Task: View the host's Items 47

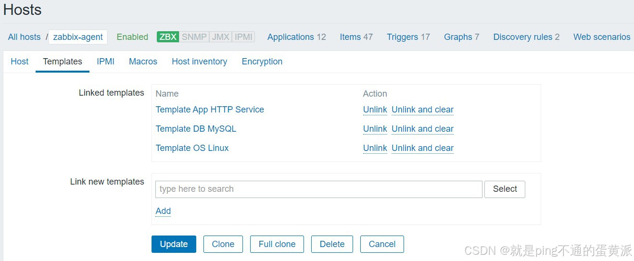Action: [x=356, y=37]
